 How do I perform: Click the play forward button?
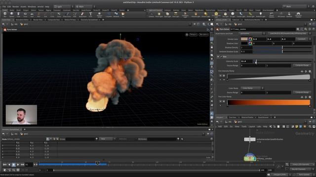18,165
